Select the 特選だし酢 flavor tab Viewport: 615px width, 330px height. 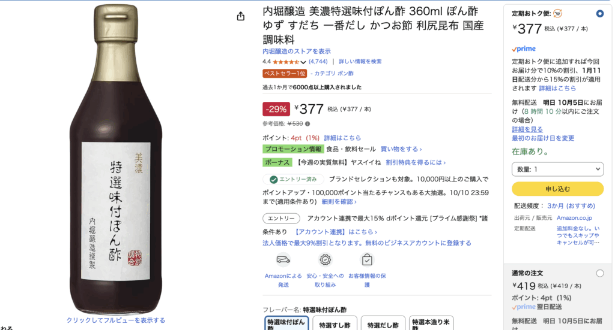[383, 324]
